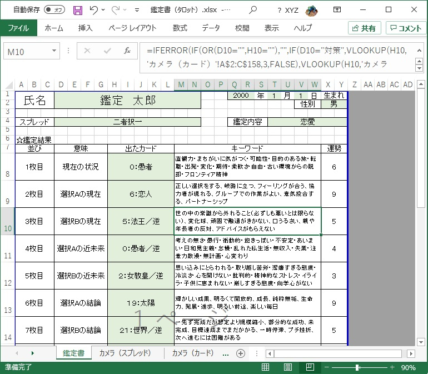Click inside the formula bar text

(x=276, y=57)
